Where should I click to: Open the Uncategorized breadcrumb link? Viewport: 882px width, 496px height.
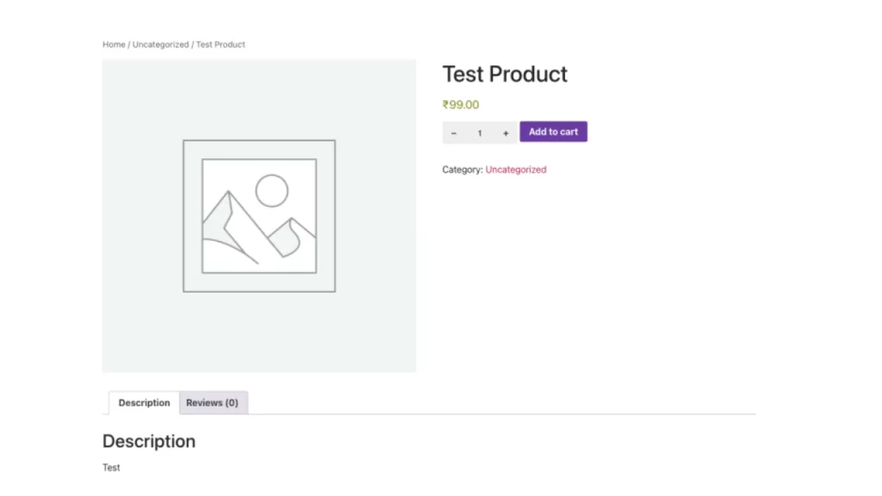pyautogui.click(x=160, y=45)
